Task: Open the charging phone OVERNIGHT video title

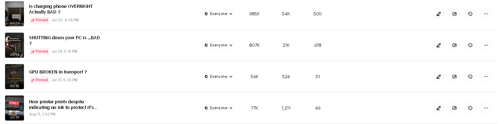Action: [x=61, y=9]
